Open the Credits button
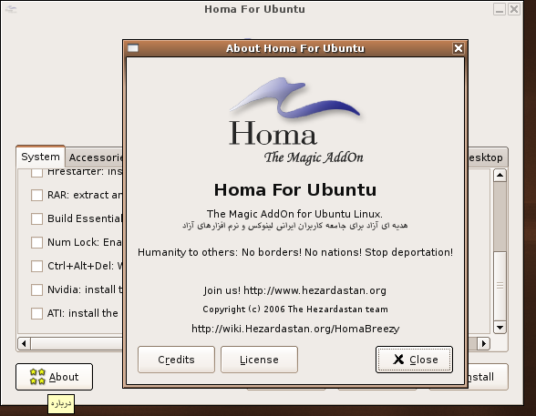The width and height of the screenshot is (536, 416). (177, 360)
